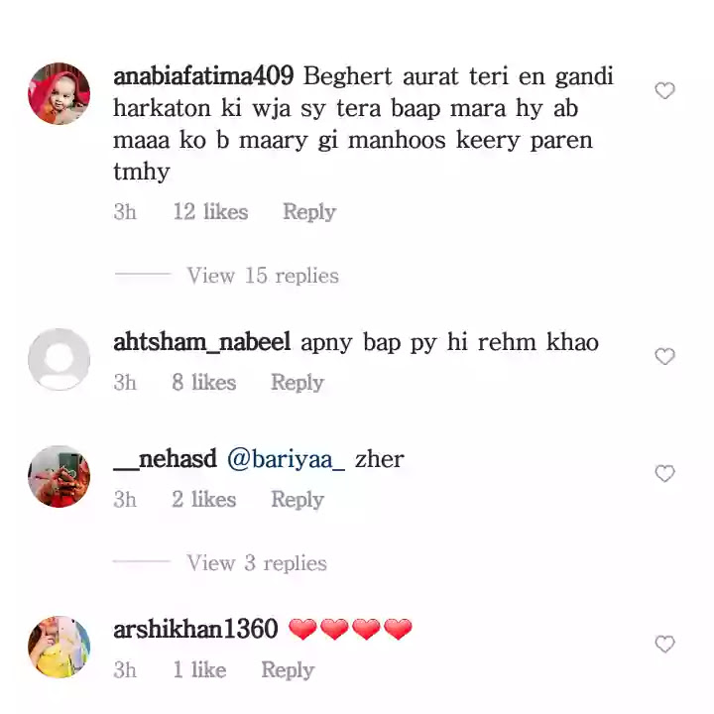The image size is (714, 714).
Task: Open the @bariyaa_ mention link
Action: point(286,459)
